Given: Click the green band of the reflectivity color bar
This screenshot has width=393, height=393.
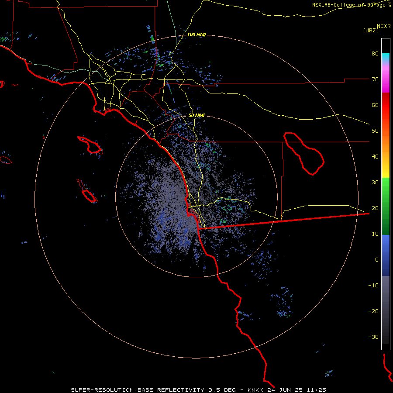Looking at the screenshot, I should click(x=386, y=206).
